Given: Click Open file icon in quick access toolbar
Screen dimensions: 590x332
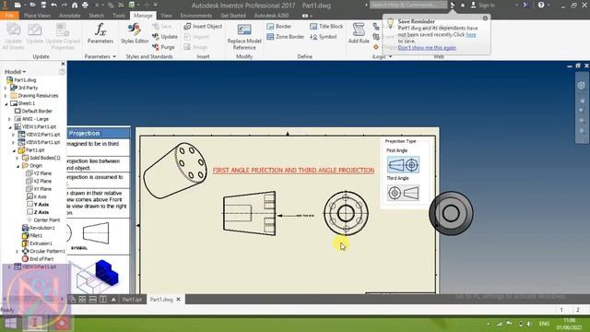Looking at the screenshot, I should [33, 6].
